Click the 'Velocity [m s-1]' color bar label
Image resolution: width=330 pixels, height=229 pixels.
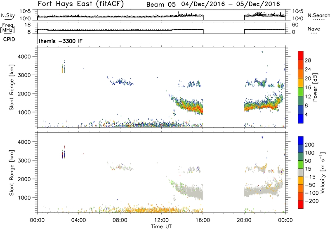click(x=322, y=172)
